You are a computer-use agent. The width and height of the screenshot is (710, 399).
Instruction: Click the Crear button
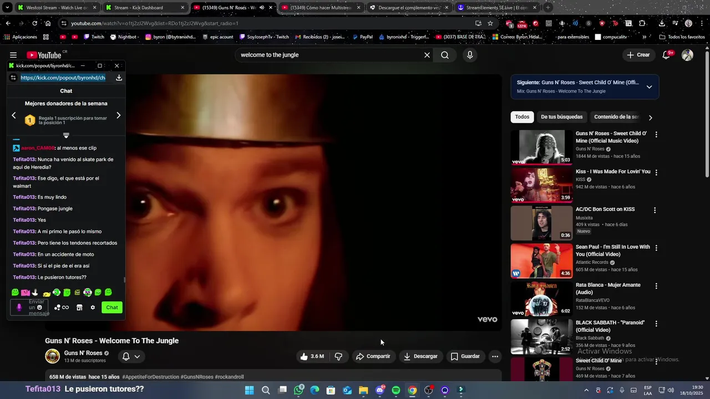(x=638, y=55)
